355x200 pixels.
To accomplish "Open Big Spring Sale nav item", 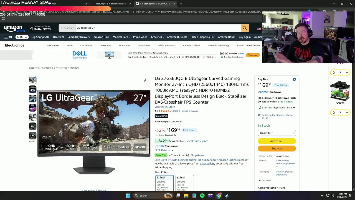I will click(40, 37).
